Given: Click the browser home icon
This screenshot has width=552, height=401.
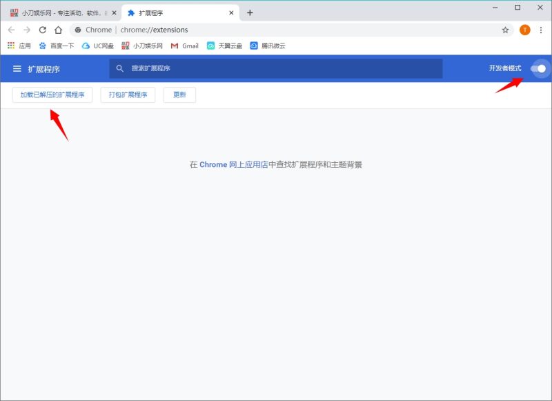Looking at the screenshot, I should [58, 30].
